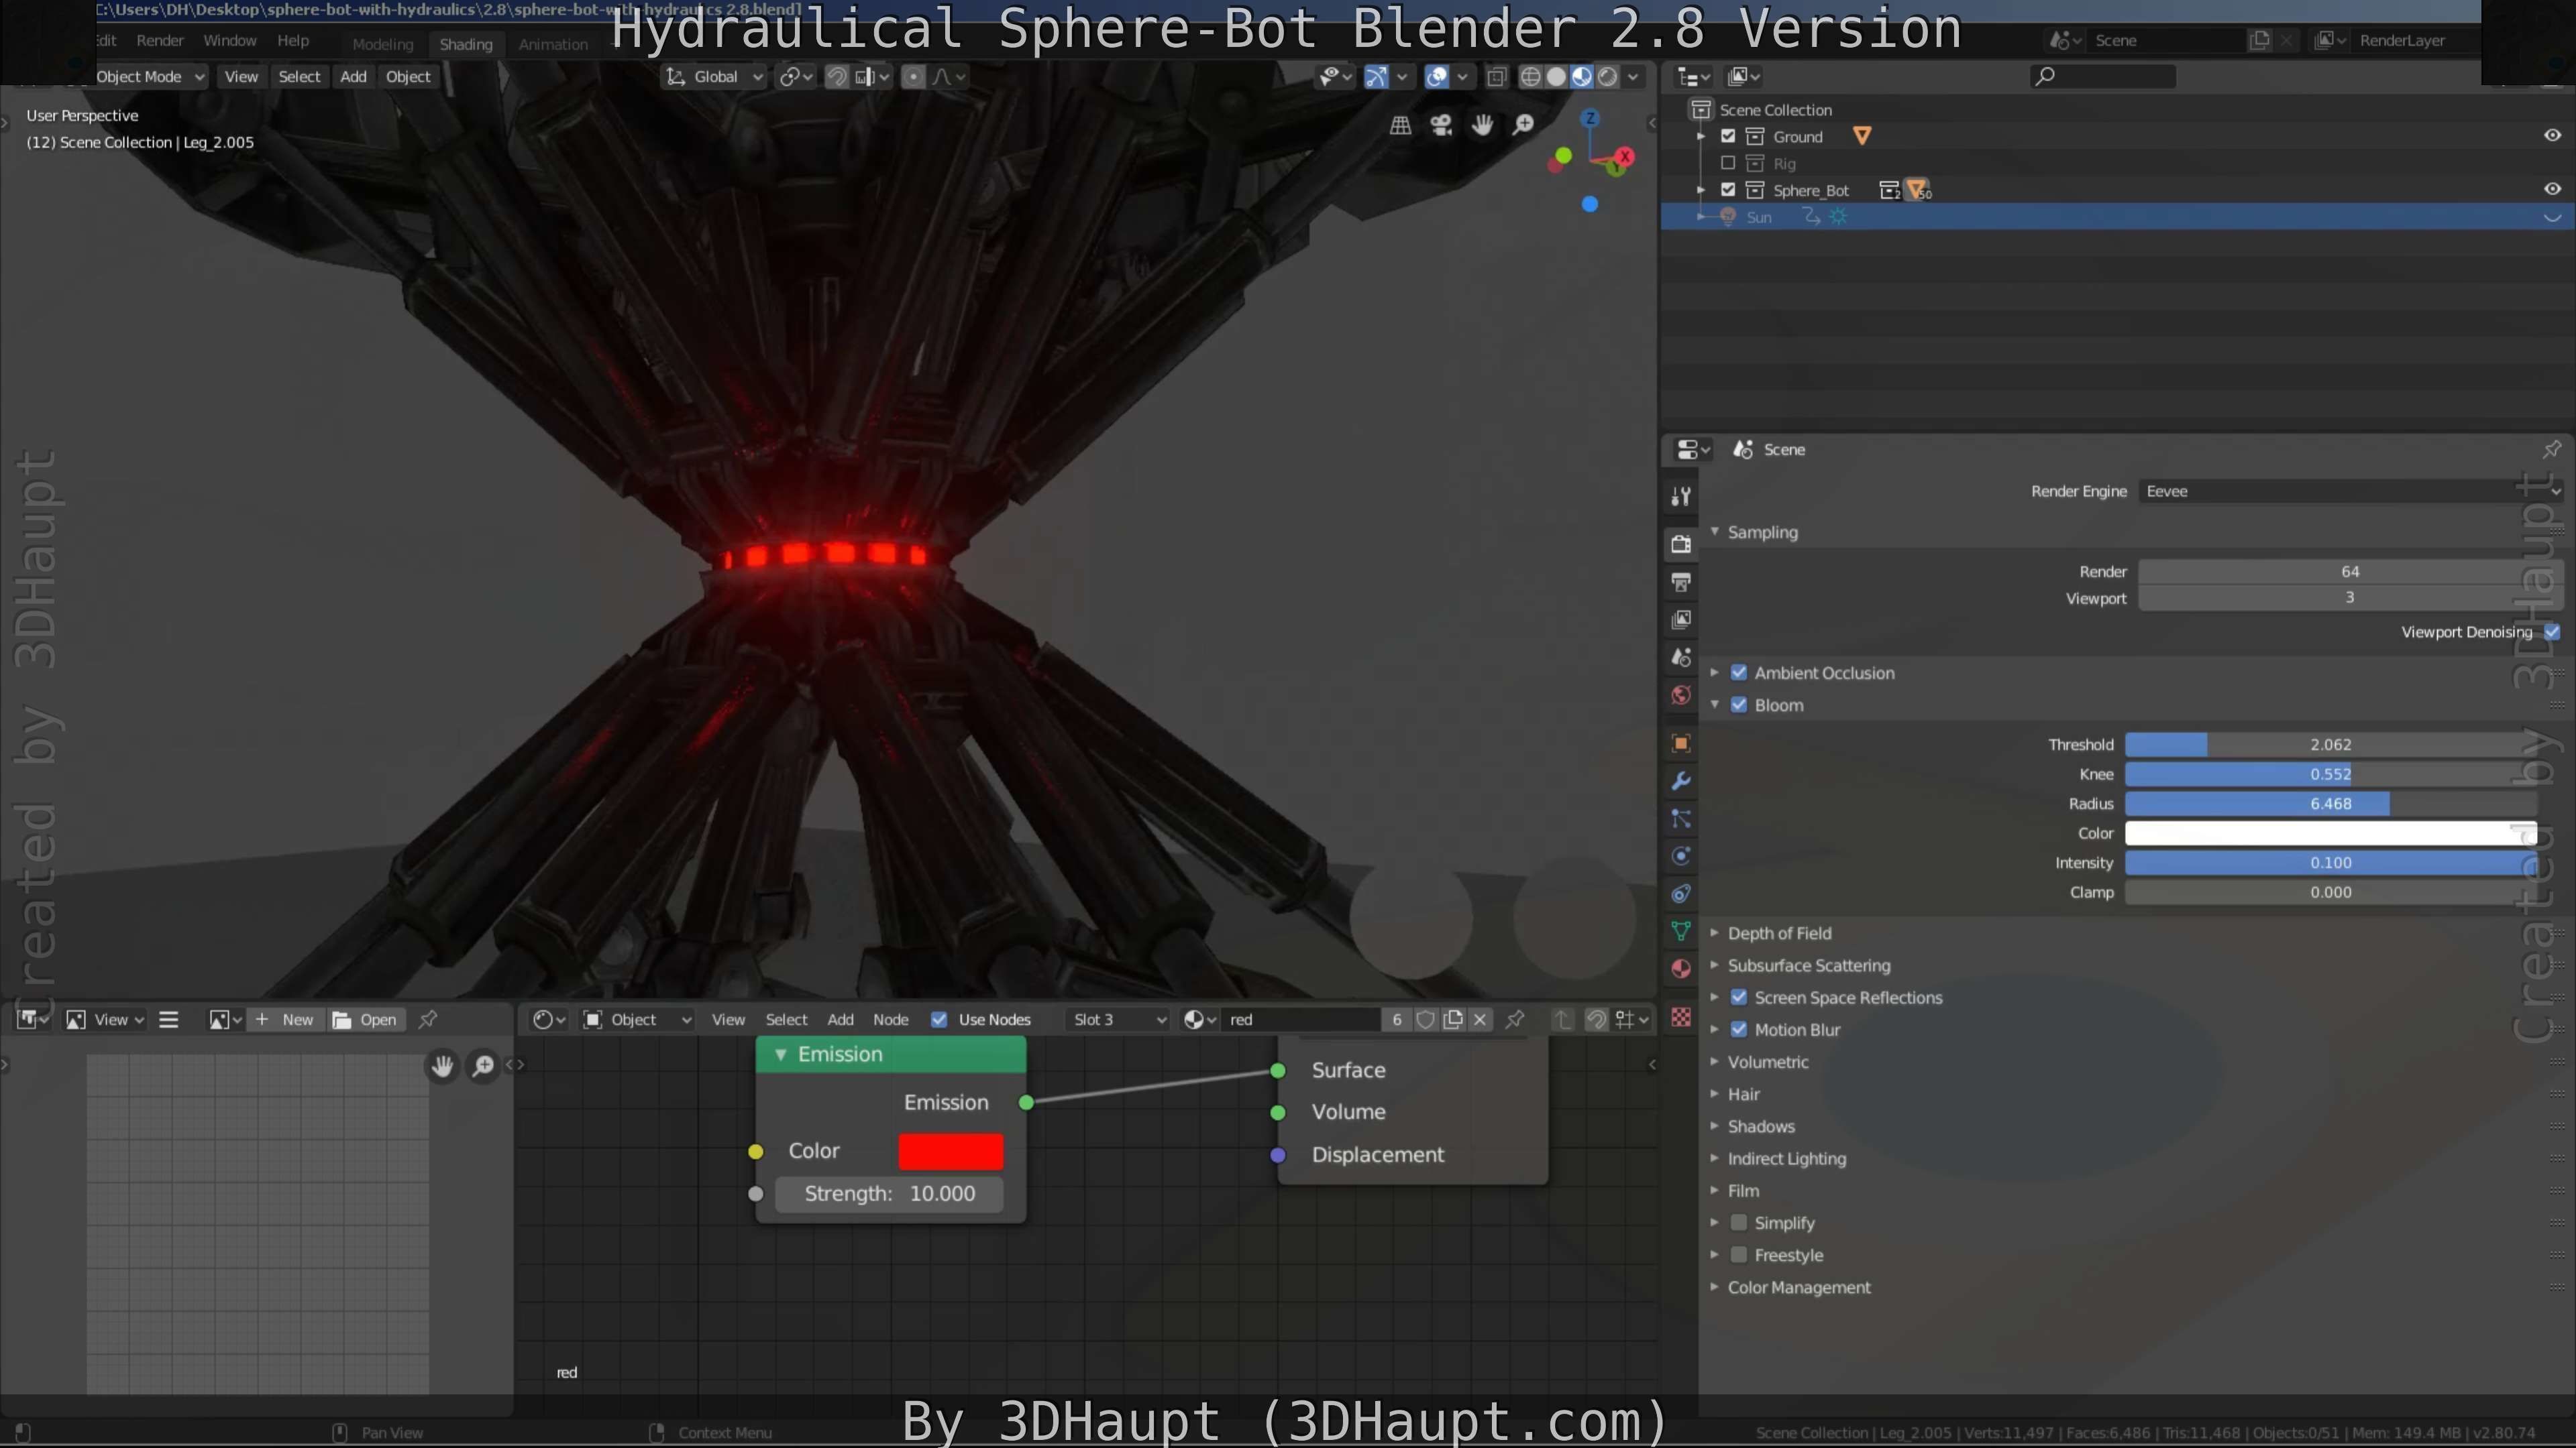Image resolution: width=2576 pixels, height=1448 pixels.
Task: Switch viewport to wireframe shading
Action: pyautogui.click(x=1530, y=77)
